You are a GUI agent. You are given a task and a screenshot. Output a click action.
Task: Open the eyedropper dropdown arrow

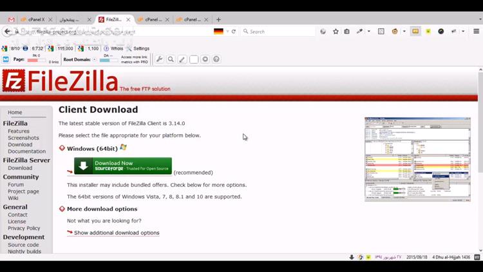click(369, 32)
